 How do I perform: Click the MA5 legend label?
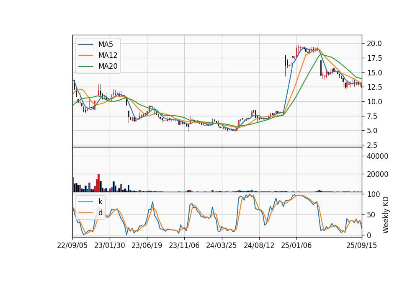(x=106, y=44)
